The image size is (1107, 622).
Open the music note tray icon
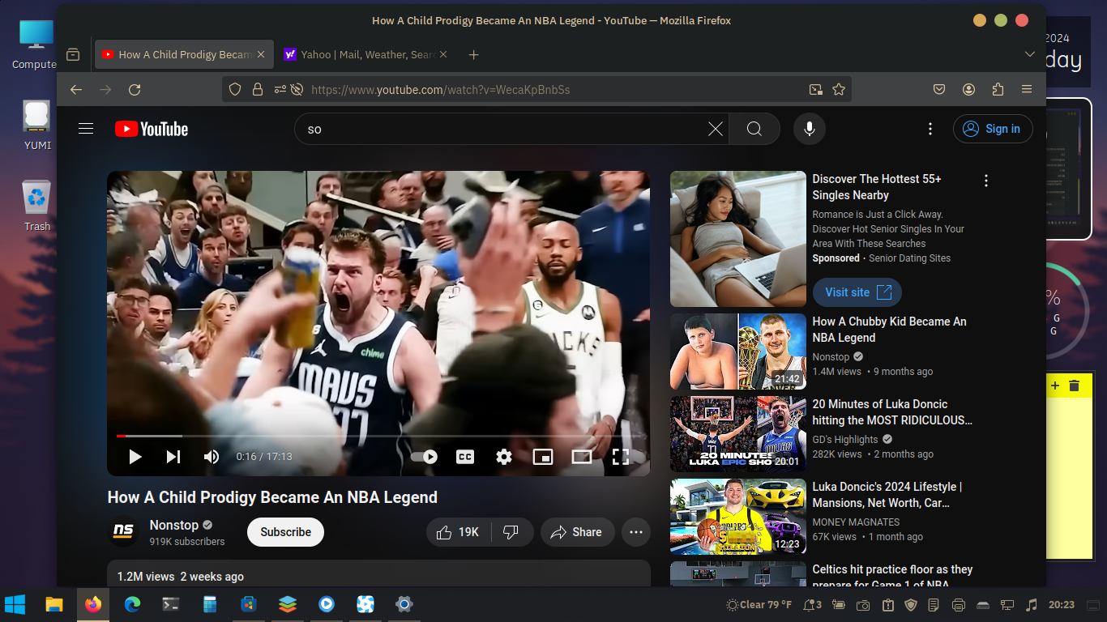pyautogui.click(x=1032, y=605)
